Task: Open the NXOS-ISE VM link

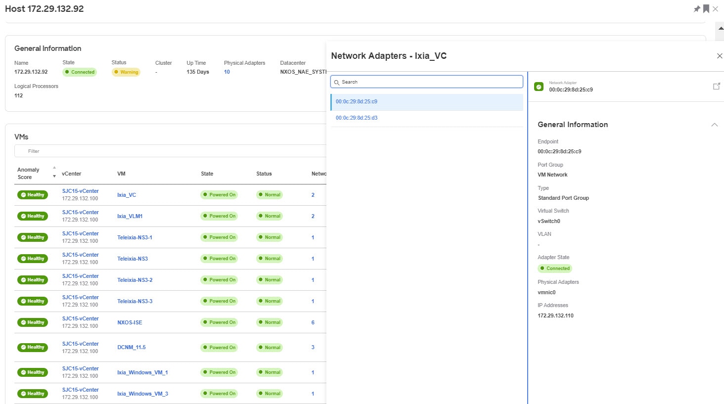Action: [130, 322]
